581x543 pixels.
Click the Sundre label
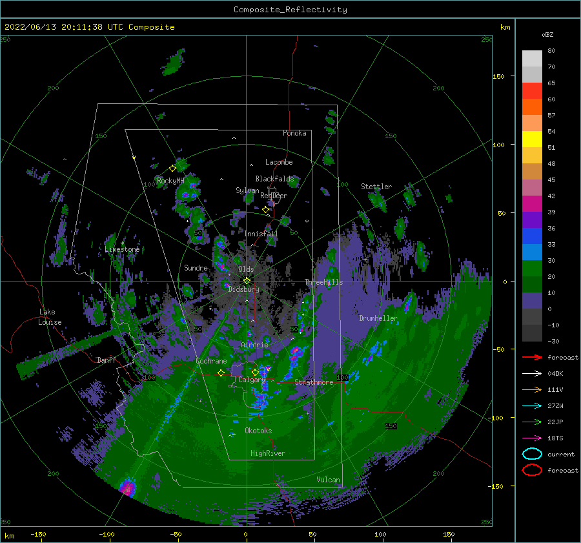(196, 268)
